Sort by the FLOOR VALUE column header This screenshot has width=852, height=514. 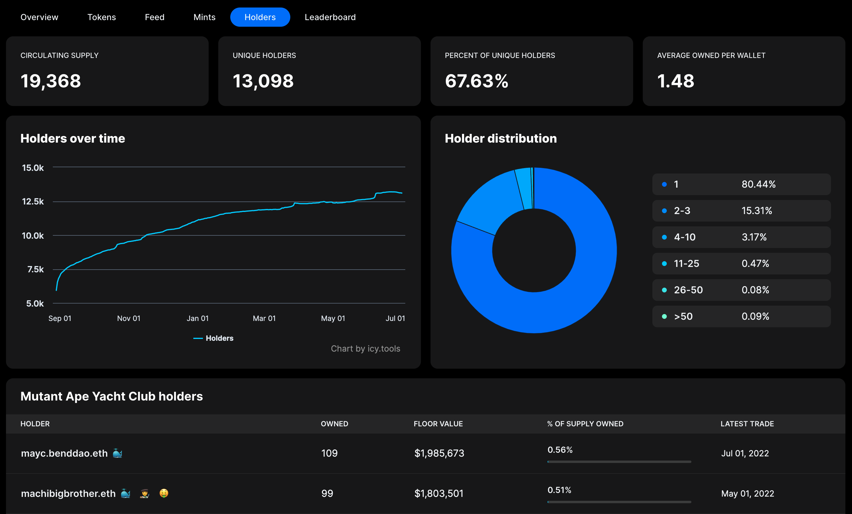[x=438, y=424]
